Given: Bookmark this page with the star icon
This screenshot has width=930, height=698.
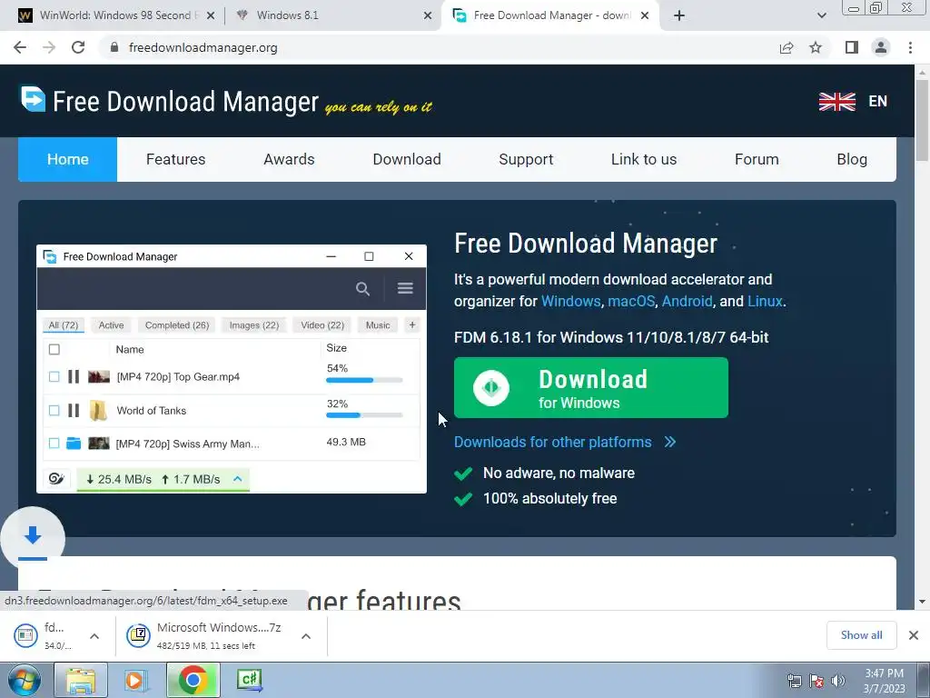Looking at the screenshot, I should (x=816, y=47).
